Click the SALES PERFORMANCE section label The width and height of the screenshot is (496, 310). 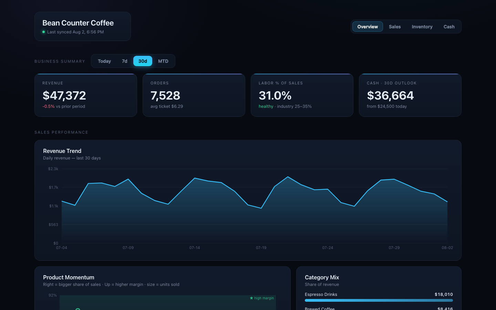click(x=61, y=132)
